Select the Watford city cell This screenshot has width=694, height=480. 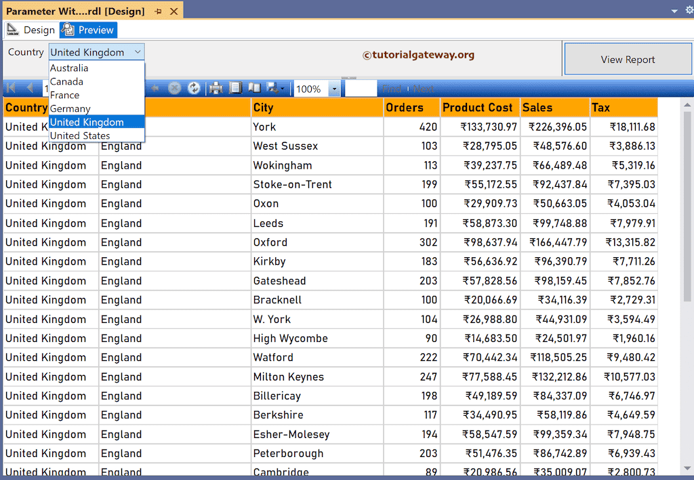(x=317, y=357)
